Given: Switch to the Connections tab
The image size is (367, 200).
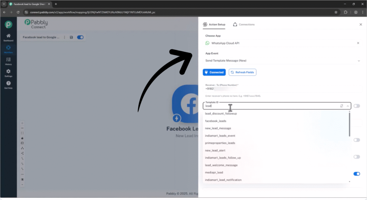Looking at the screenshot, I should [244, 24].
